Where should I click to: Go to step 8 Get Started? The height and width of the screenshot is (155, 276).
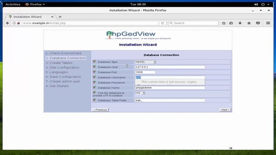coord(57,86)
